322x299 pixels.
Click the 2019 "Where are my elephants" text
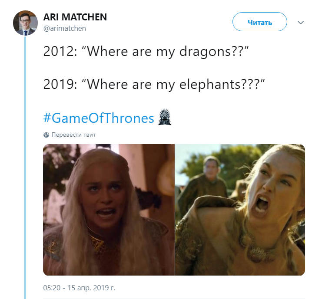[x=154, y=84]
